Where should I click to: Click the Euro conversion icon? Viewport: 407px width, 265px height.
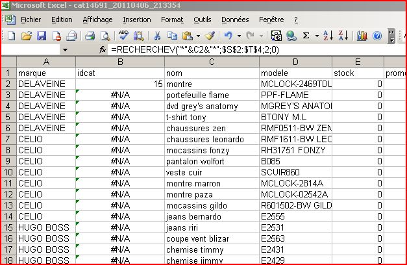point(277,36)
